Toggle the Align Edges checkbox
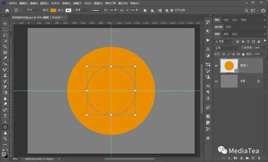Image resolution: width=268 pixels, height=162 pixels. tap(172, 11)
